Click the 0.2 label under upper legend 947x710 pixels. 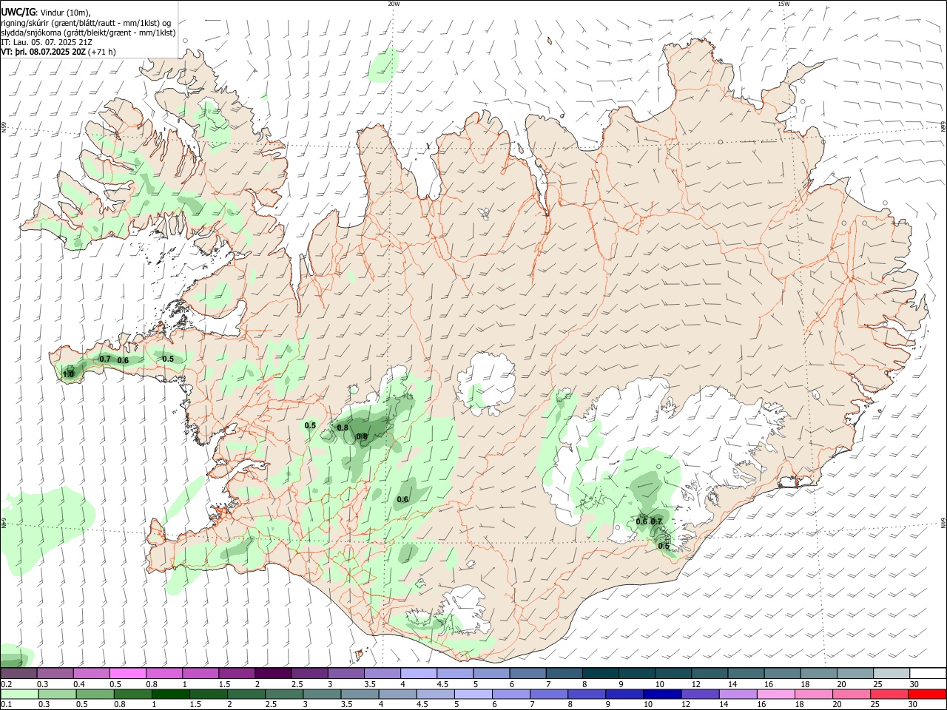tap(7, 684)
